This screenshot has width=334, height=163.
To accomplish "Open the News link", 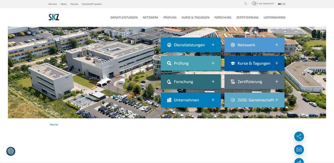I will pos(64,4).
